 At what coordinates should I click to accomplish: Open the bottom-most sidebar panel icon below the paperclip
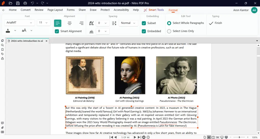click(3, 132)
